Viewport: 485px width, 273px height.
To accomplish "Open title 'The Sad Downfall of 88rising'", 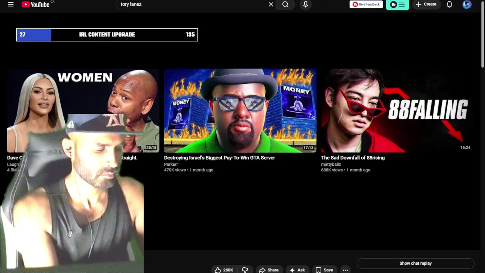I will tap(353, 158).
